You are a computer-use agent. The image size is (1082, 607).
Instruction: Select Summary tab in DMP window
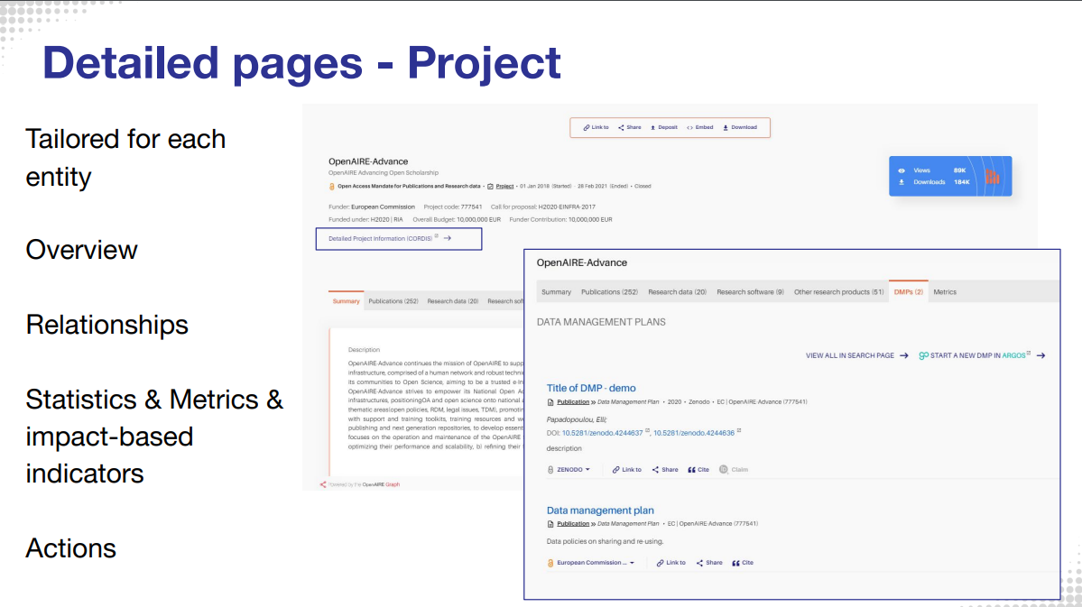pos(556,292)
